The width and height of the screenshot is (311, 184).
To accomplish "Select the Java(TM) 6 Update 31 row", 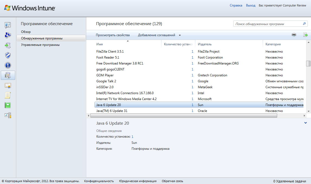I will (199, 111).
